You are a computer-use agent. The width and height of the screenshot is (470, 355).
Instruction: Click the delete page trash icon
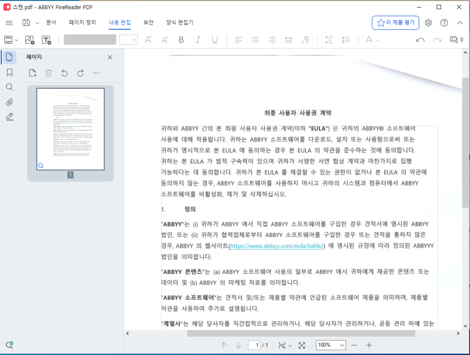click(49, 73)
